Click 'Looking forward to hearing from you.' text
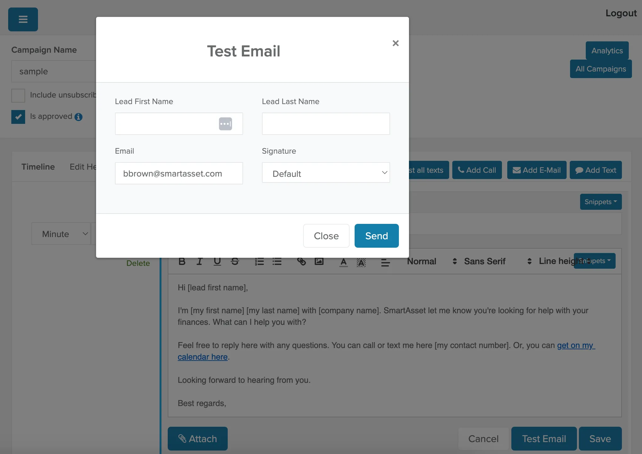Image resolution: width=642 pixels, height=454 pixels. [244, 380]
